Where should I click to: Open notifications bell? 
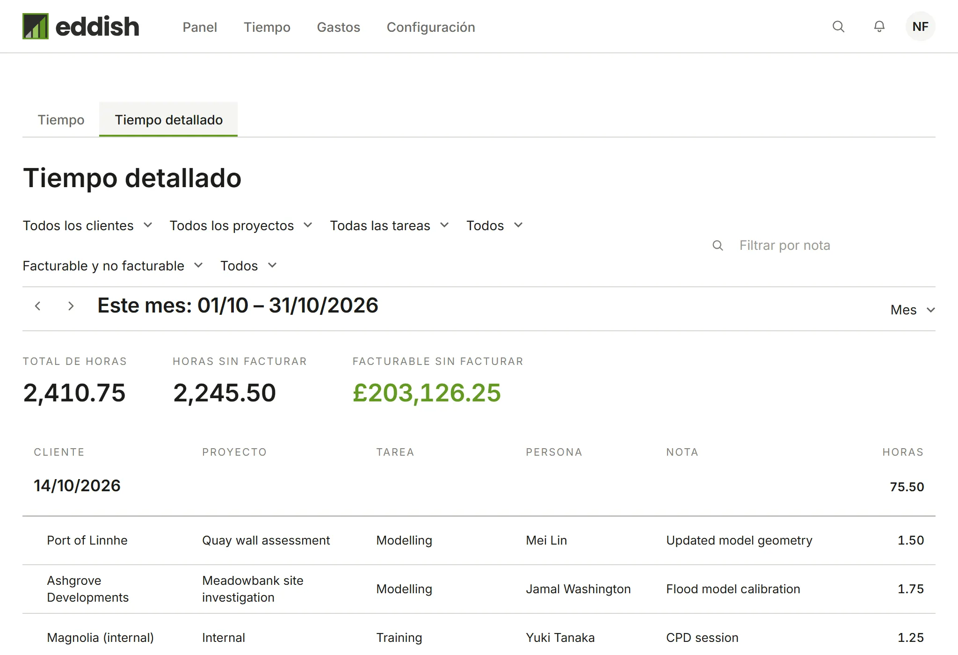(x=879, y=27)
